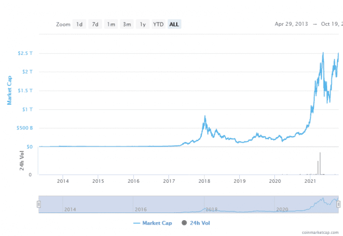
Task: Click the Market Cap legend line marker
Action: tap(137, 223)
